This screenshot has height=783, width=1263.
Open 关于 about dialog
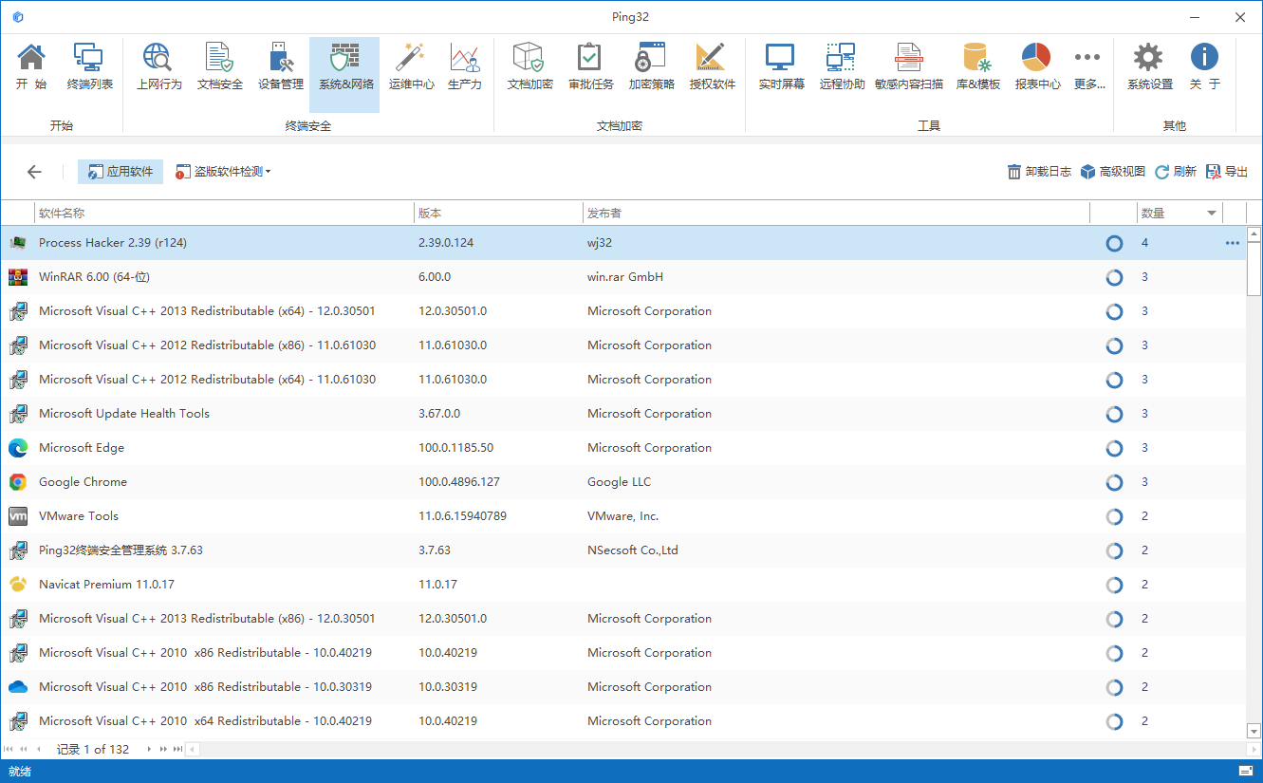coord(1204,67)
